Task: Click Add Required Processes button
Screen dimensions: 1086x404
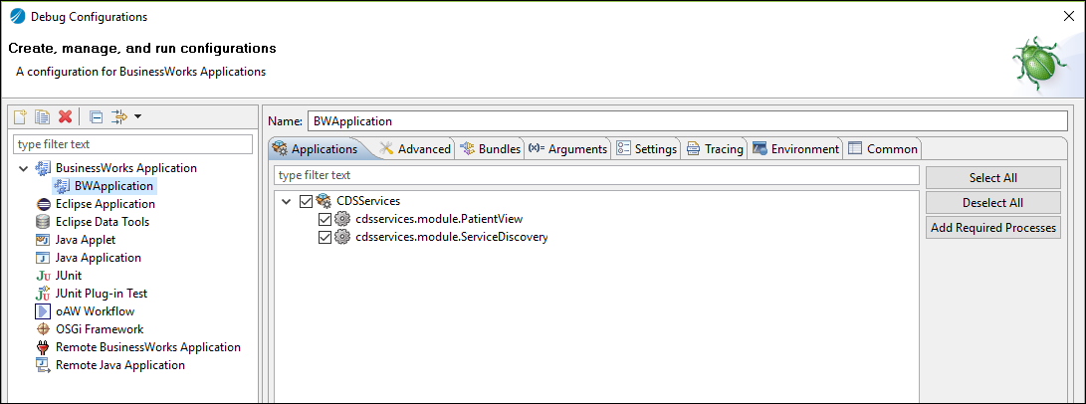Action: point(993,227)
